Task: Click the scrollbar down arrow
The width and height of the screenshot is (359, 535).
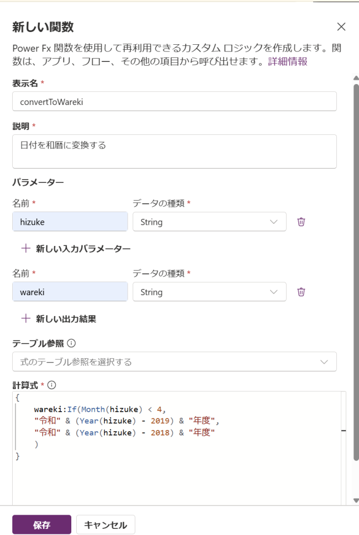Action: coord(356,500)
